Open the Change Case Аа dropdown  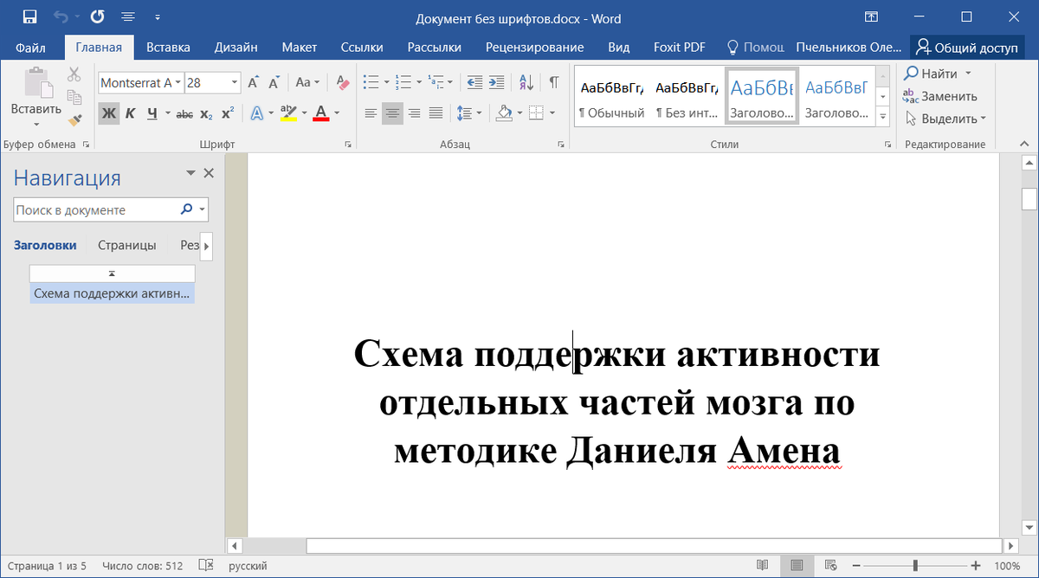(307, 83)
